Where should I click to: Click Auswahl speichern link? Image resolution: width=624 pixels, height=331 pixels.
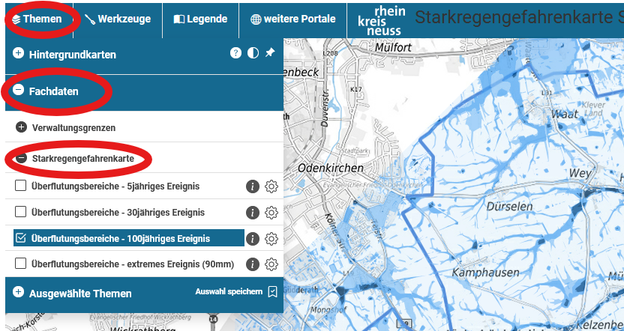[x=228, y=291]
